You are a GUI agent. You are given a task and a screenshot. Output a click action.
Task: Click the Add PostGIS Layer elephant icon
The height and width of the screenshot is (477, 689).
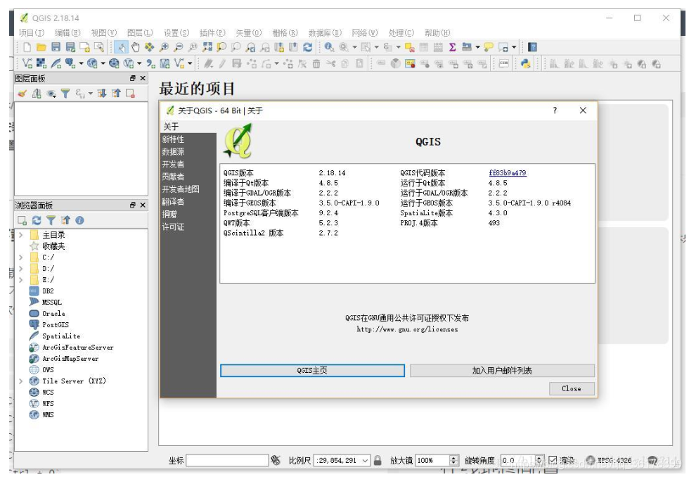point(70,64)
